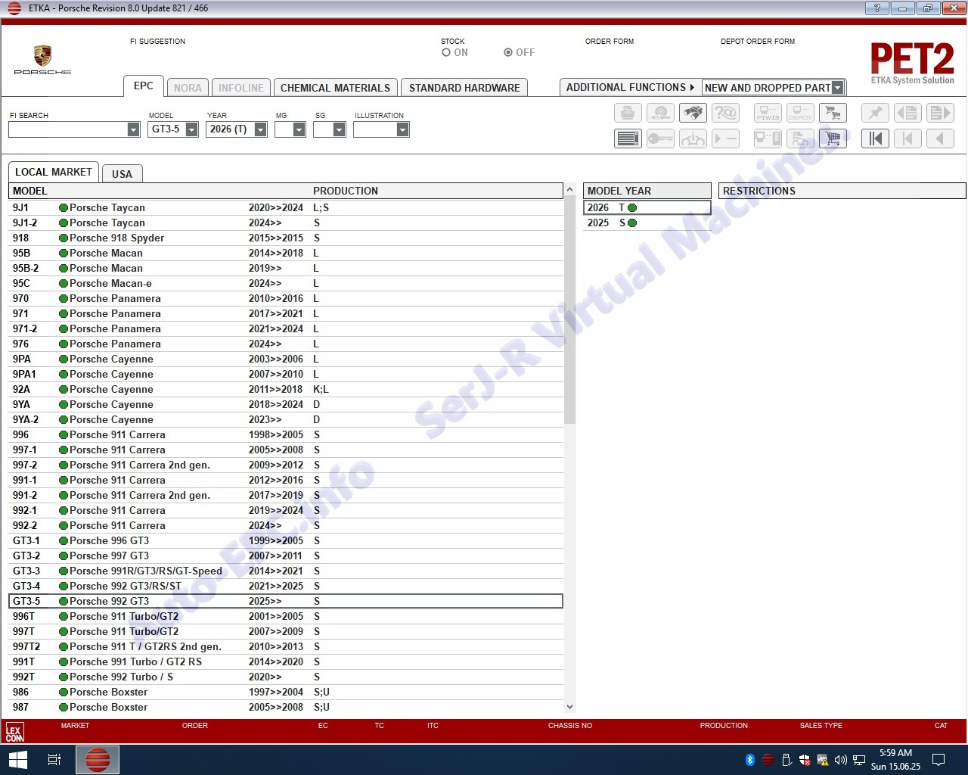Viewport: 968px width, 775px height.
Task: Open the New and Dropped Part dropdown
Action: [x=837, y=88]
